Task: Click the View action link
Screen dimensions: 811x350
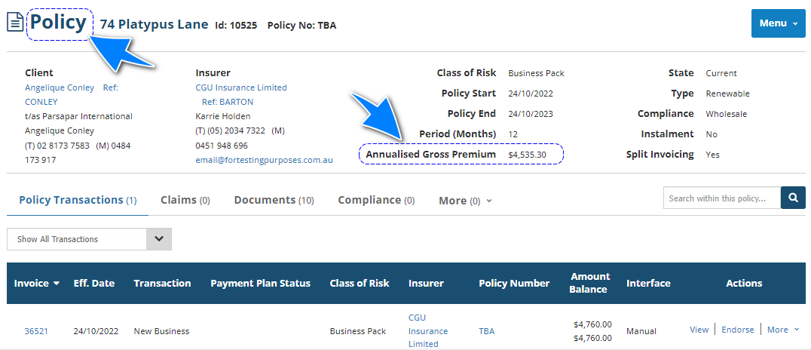Action: click(x=699, y=330)
